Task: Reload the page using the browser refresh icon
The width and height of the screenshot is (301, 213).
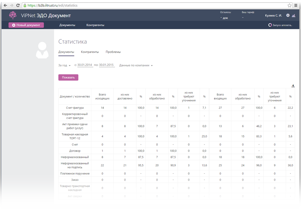Action: pyautogui.click(x=17, y=5)
